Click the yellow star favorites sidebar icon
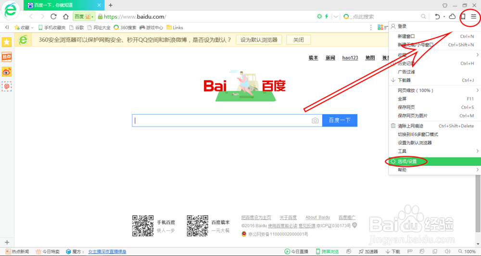The height and width of the screenshot is (256, 481). click(7, 42)
